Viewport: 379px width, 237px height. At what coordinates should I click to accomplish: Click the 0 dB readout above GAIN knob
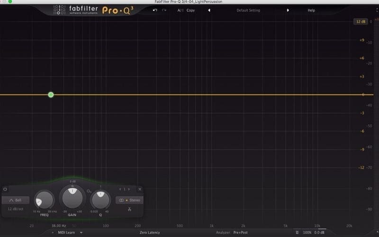[x=72, y=182]
